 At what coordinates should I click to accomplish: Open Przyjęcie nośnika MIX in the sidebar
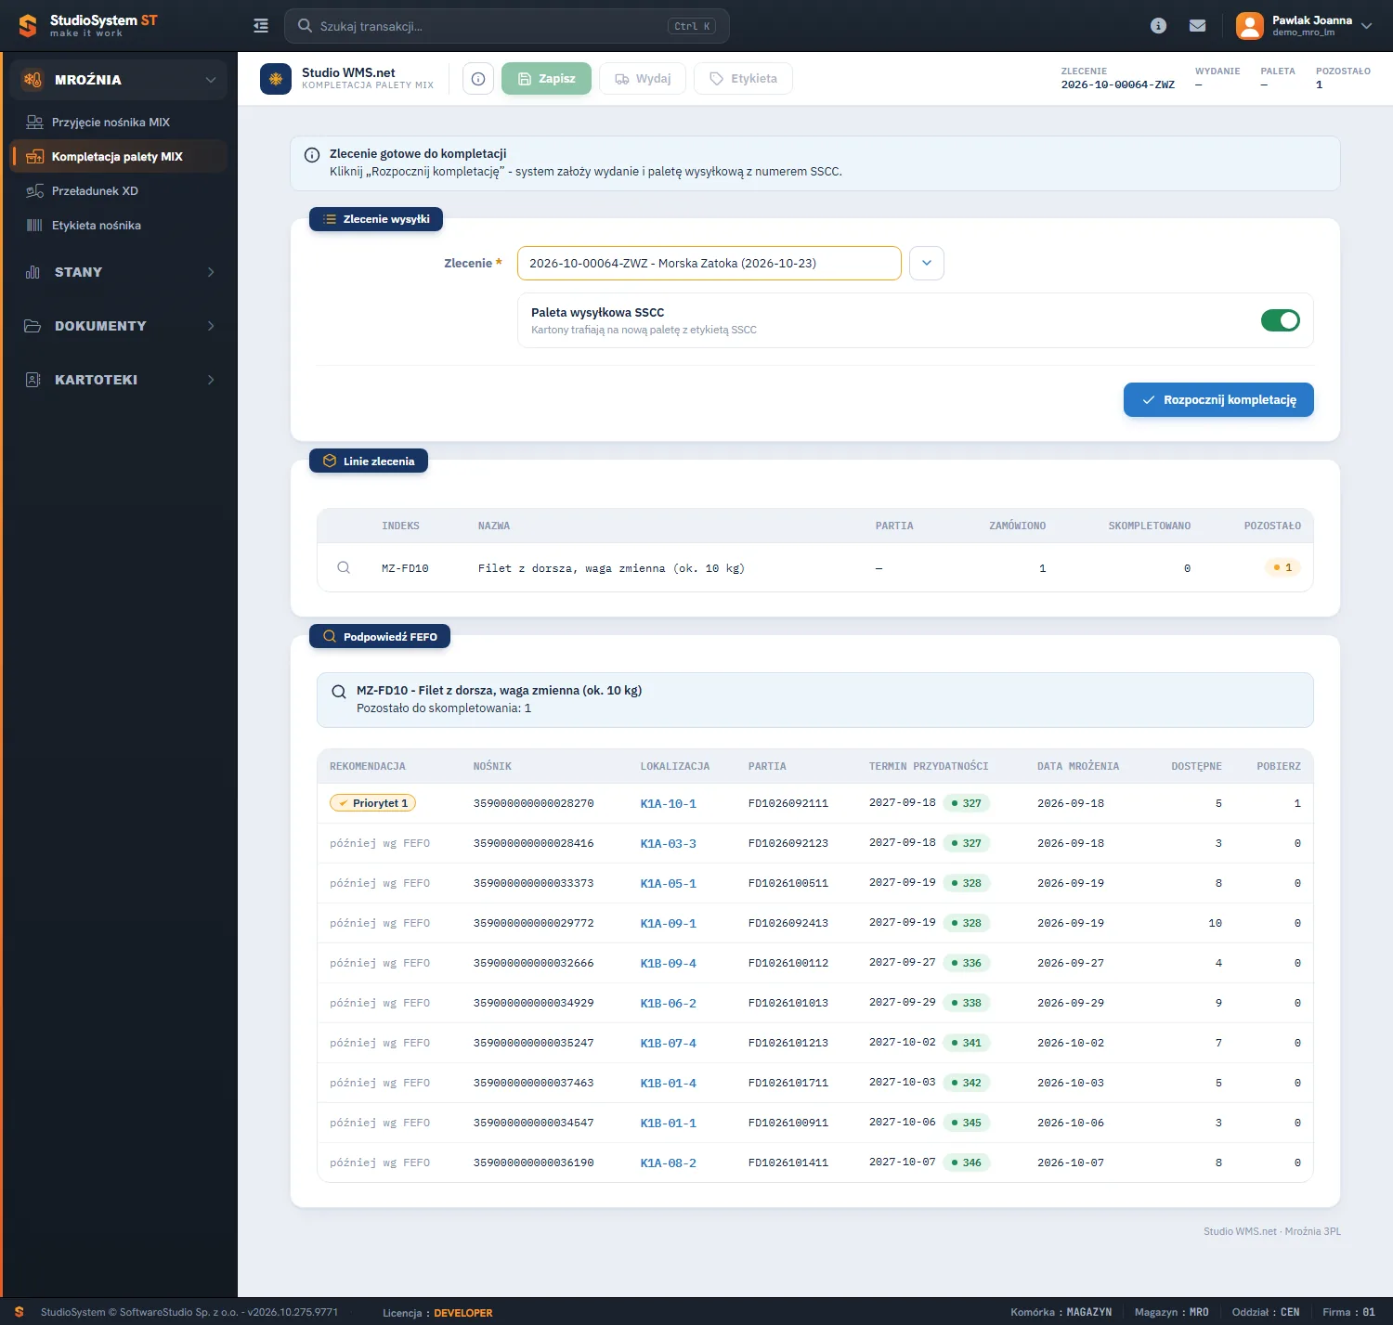tap(119, 123)
